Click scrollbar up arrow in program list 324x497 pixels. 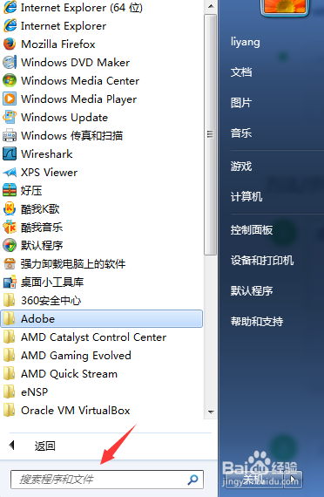coord(210,6)
